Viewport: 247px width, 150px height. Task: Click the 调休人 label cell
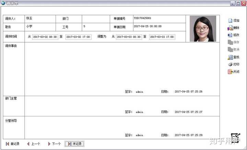click(14, 19)
